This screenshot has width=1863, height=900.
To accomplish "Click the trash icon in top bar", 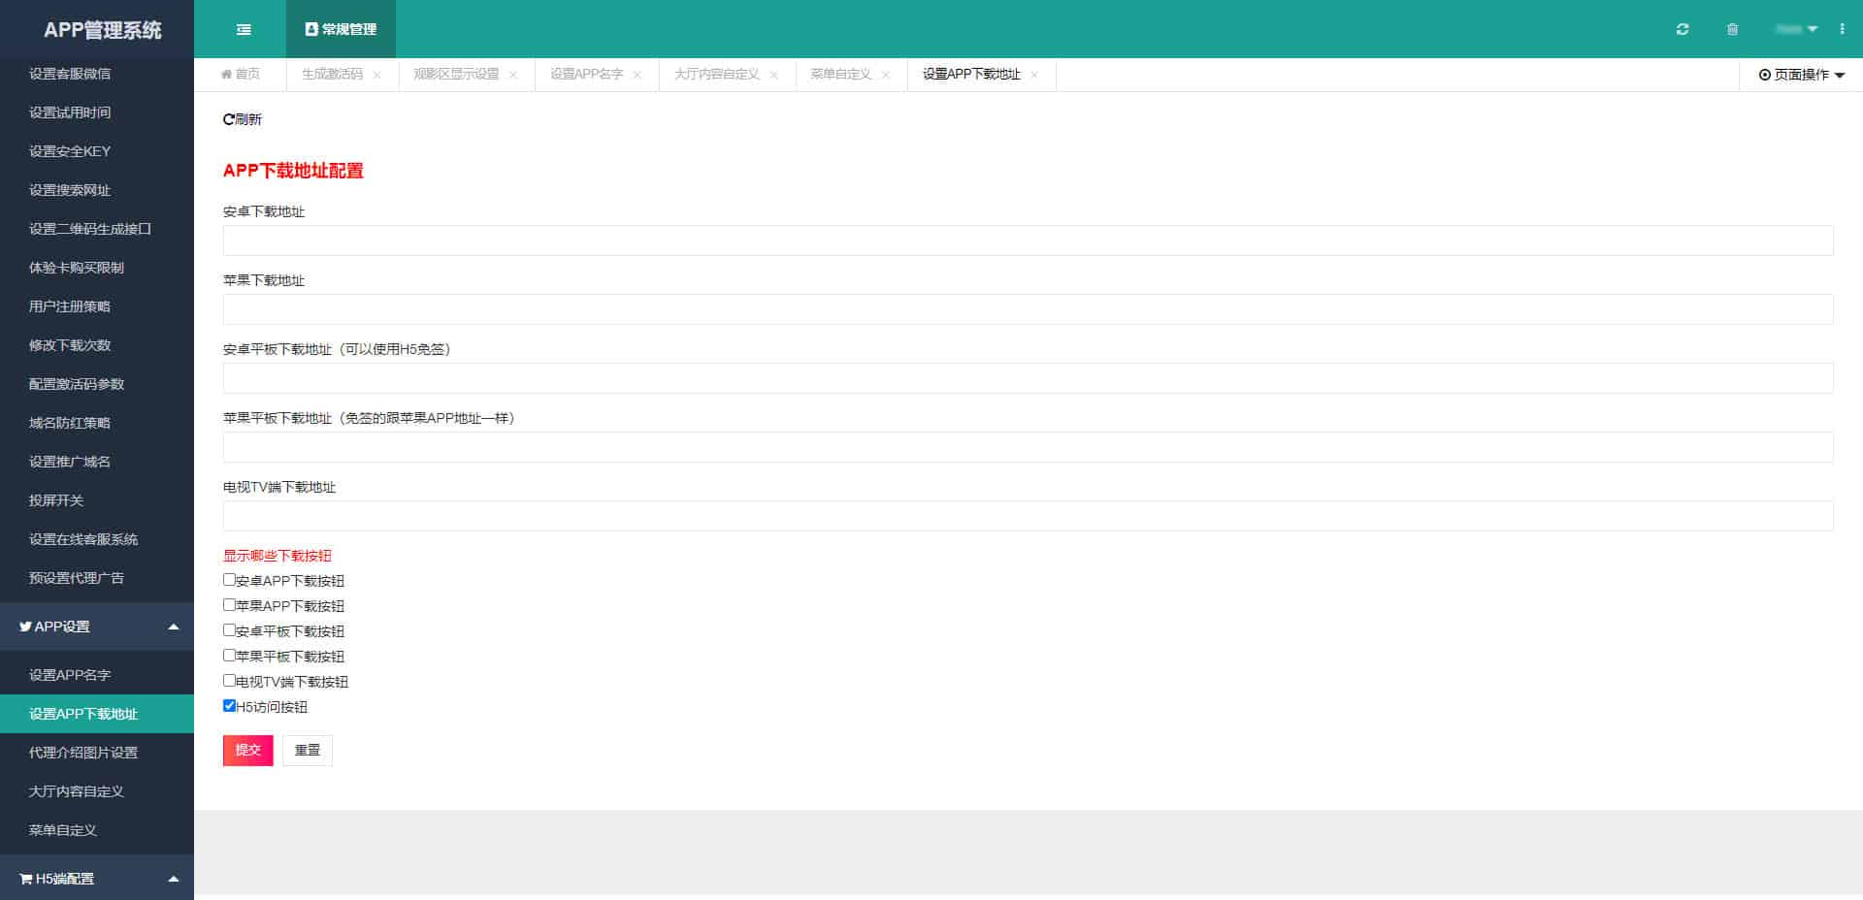I will click(1733, 29).
